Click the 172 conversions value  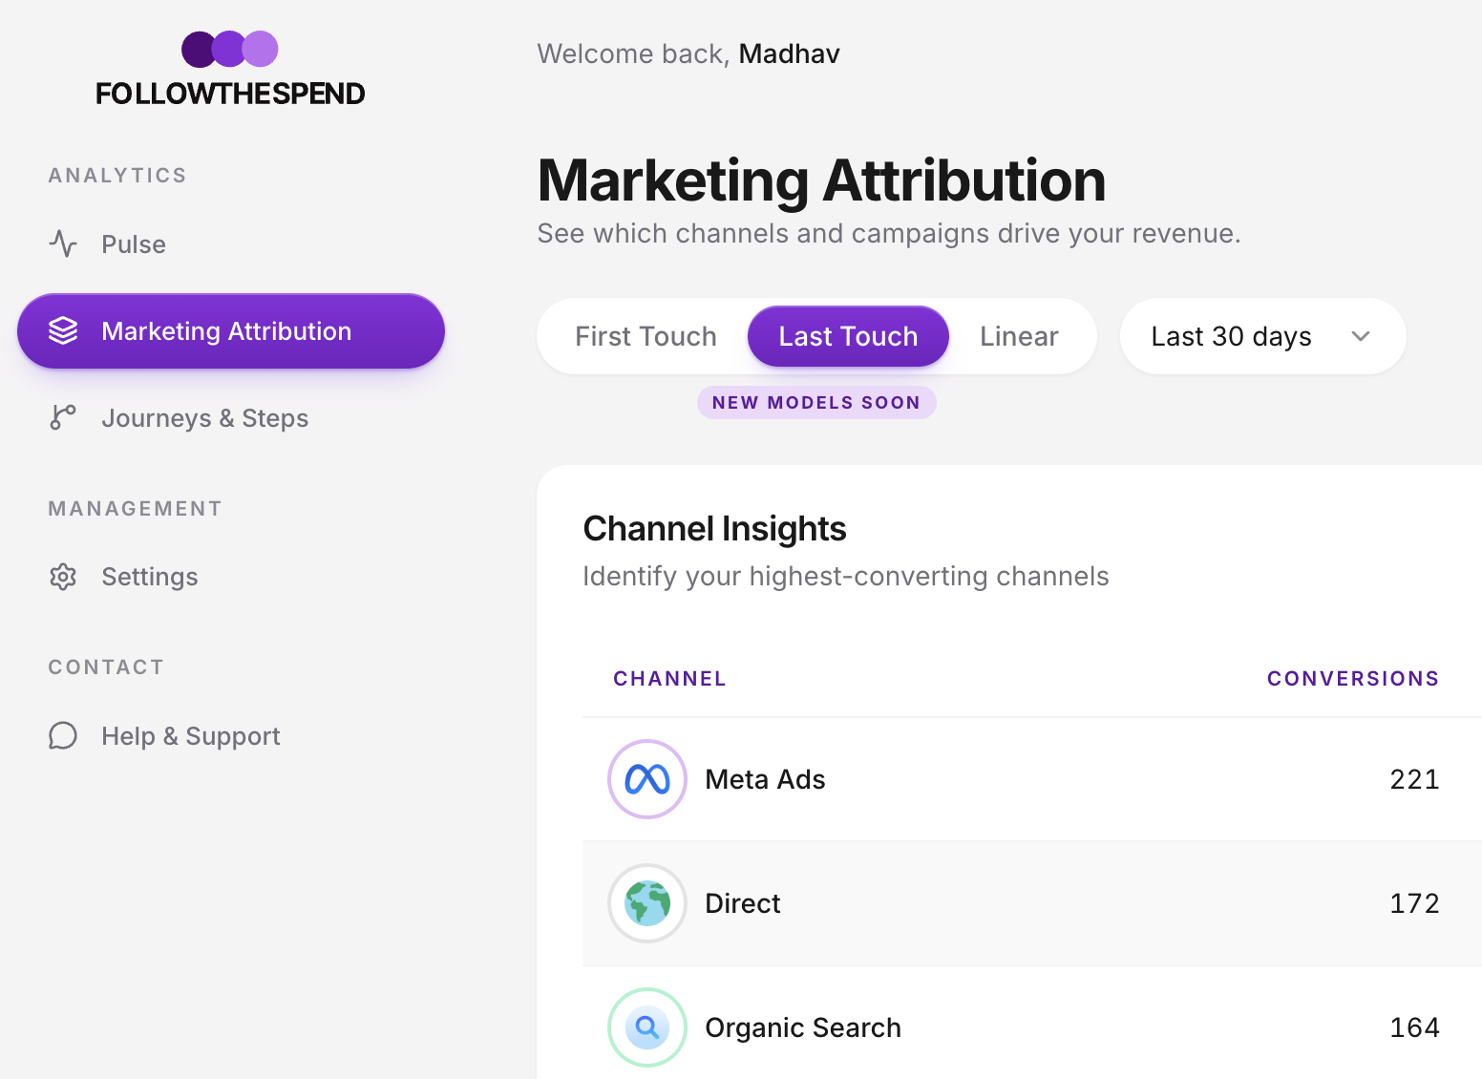pyautogui.click(x=1414, y=903)
